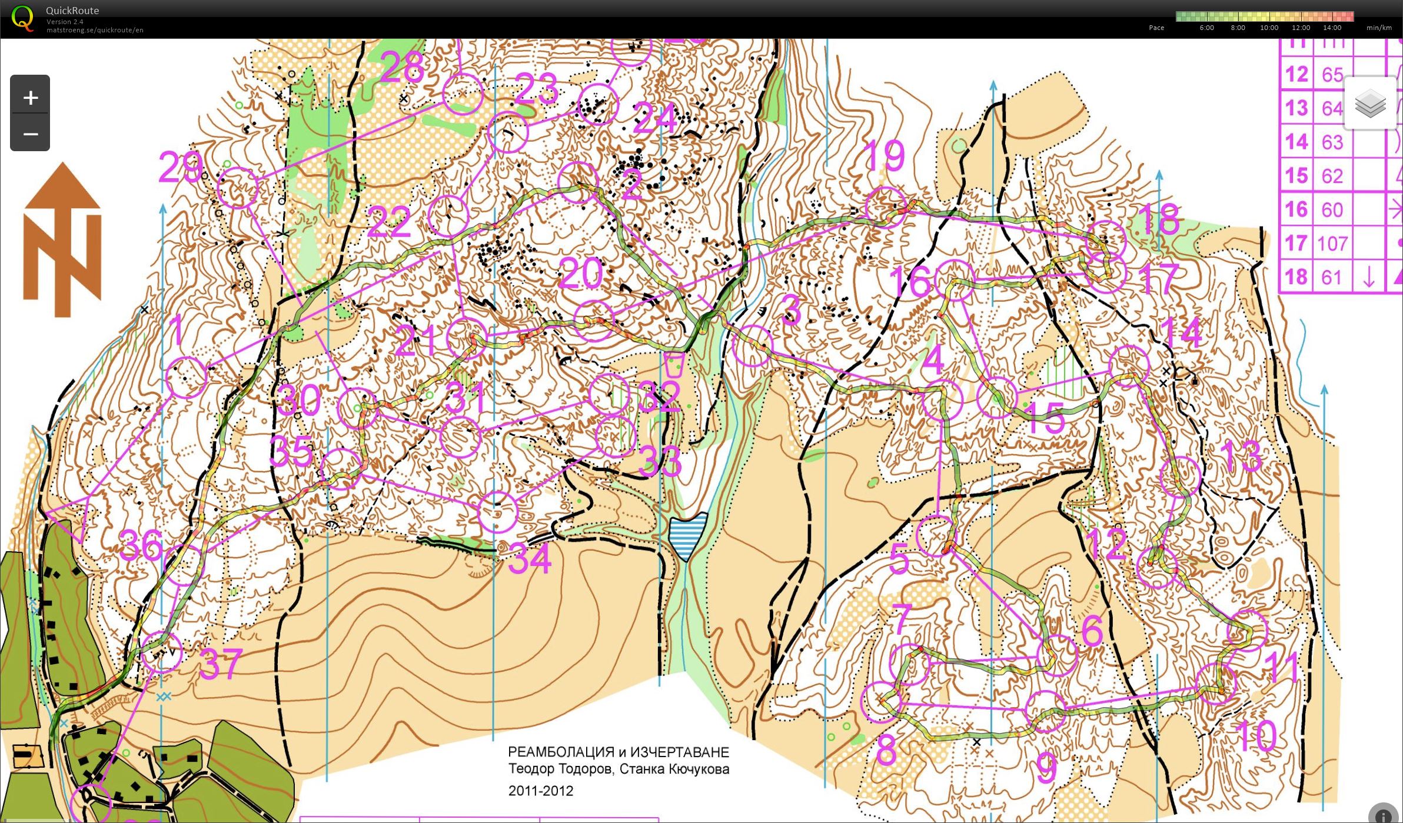Click the QuickRoute title text

pos(72,11)
